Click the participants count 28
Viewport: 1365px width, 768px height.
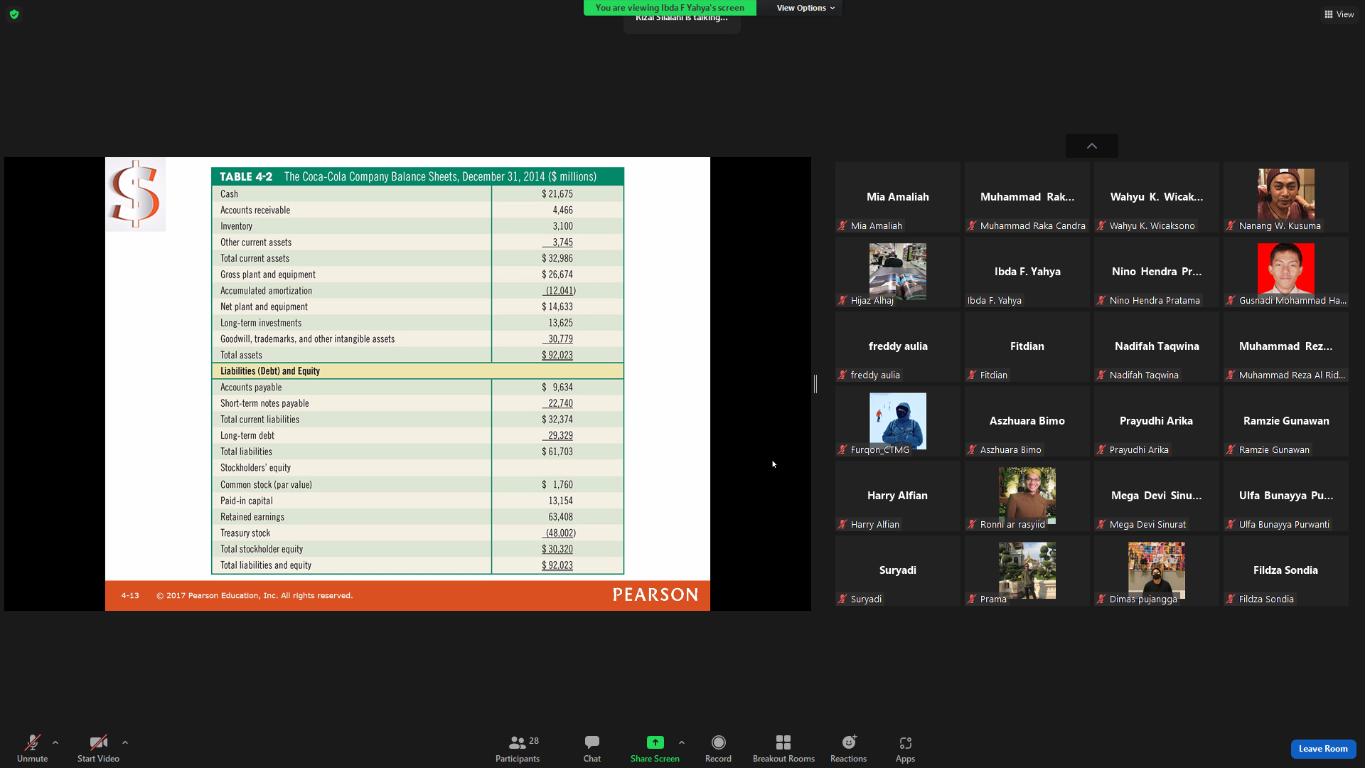534,741
